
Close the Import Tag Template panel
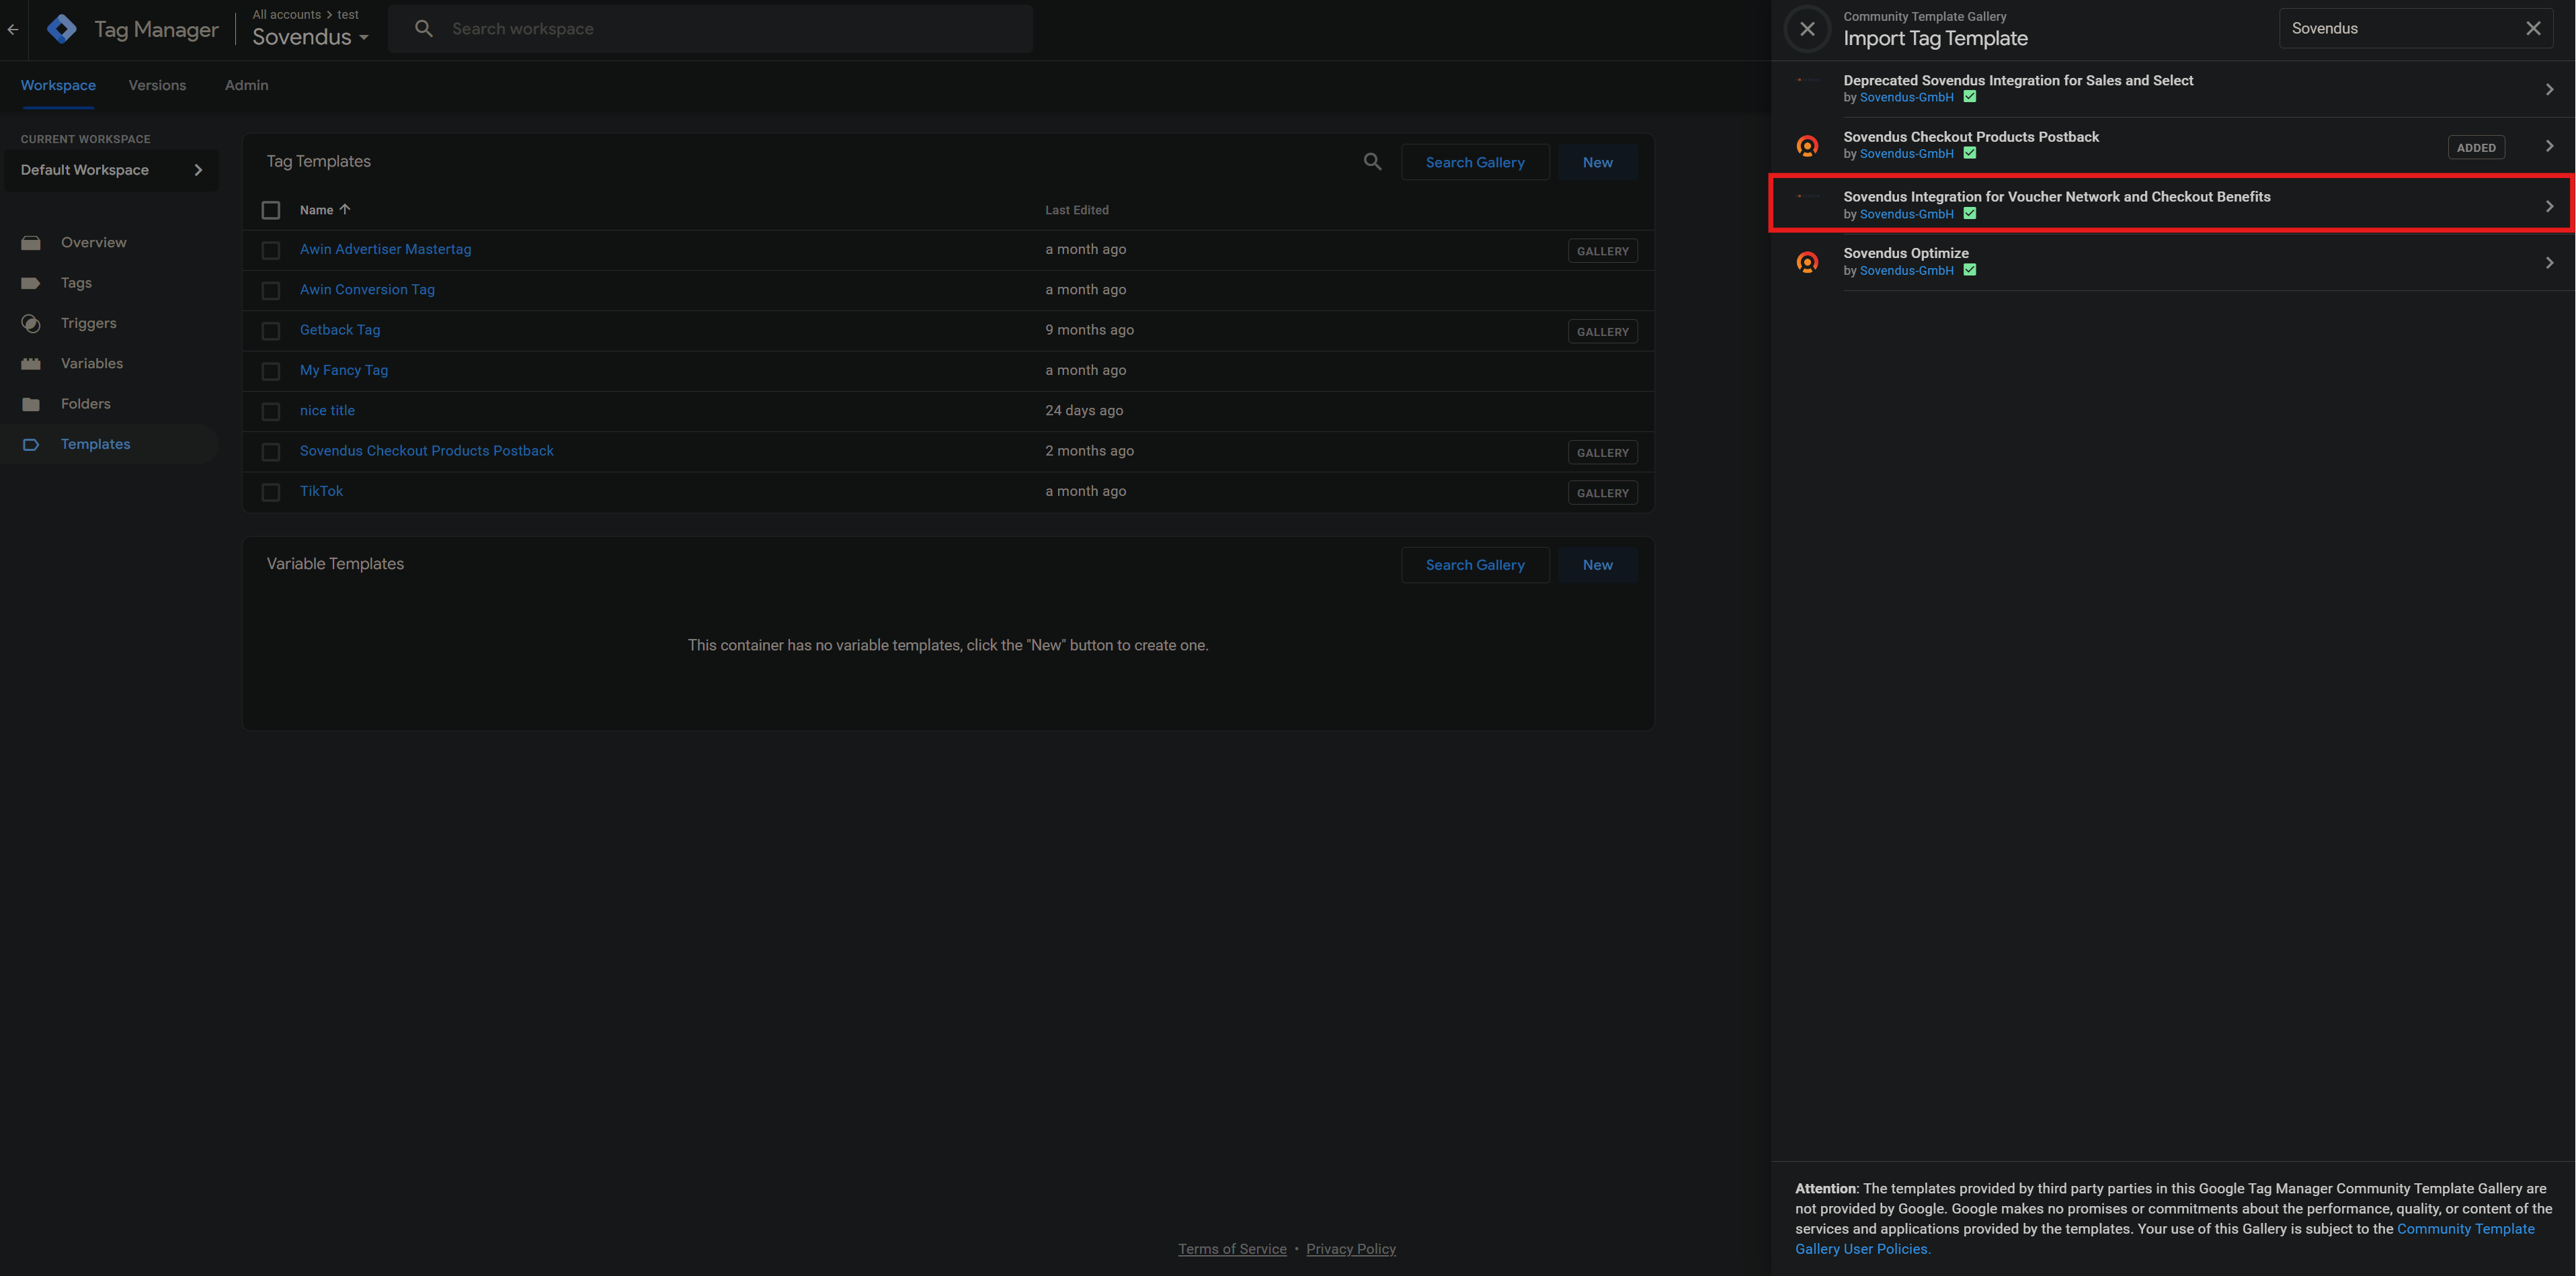pos(1807,29)
